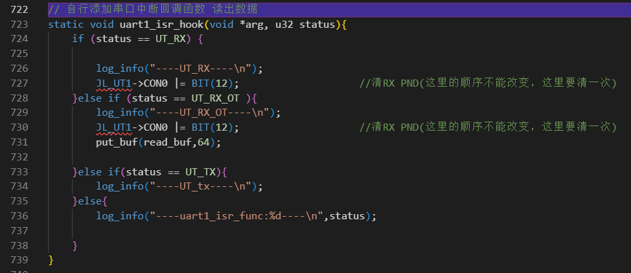The width and height of the screenshot is (631, 273).
Task: Click line number 731 in the gutter
Action: click(x=19, y=142)
